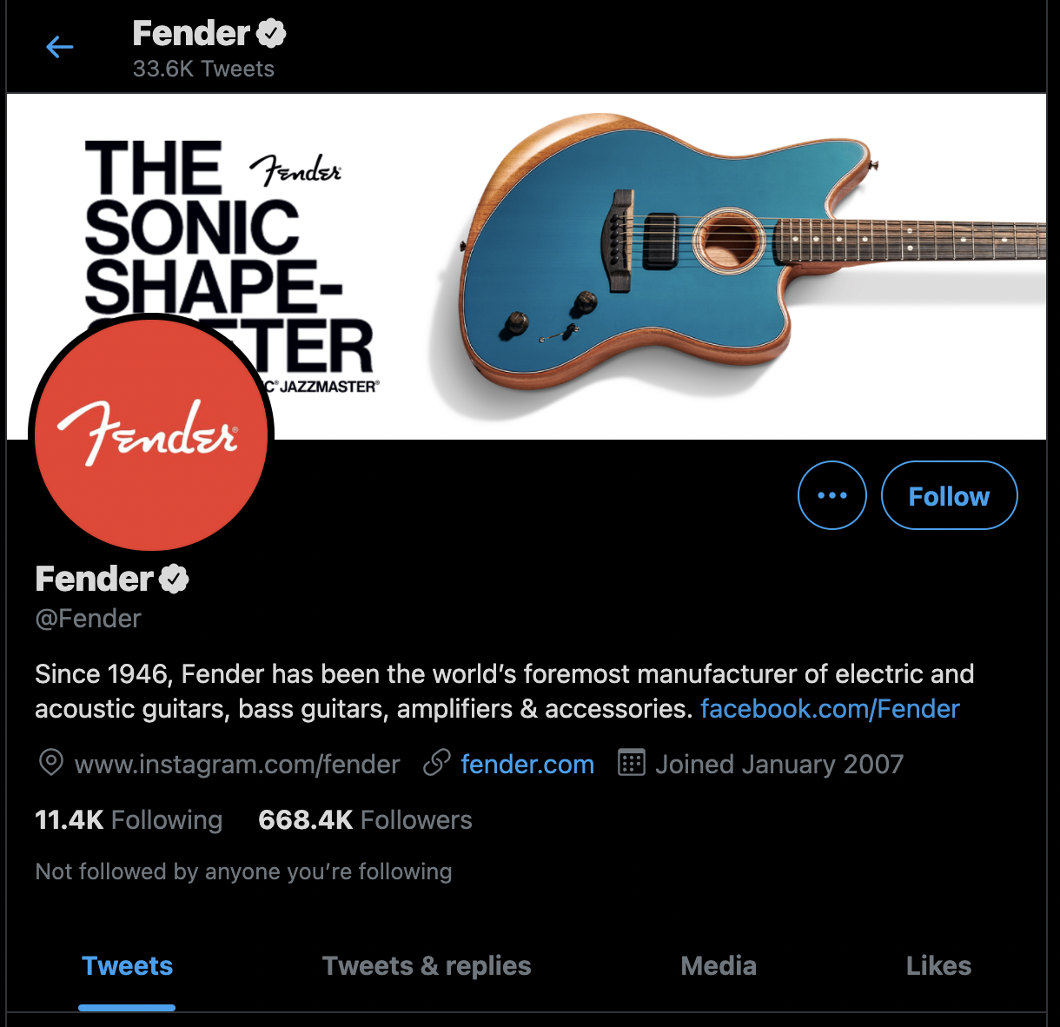
Task: Click the location pin icon
Action: click(x=51, y=763)
